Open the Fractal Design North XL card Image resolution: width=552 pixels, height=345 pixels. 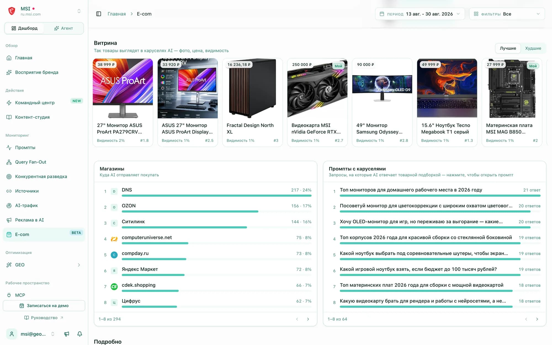point(253,102)
